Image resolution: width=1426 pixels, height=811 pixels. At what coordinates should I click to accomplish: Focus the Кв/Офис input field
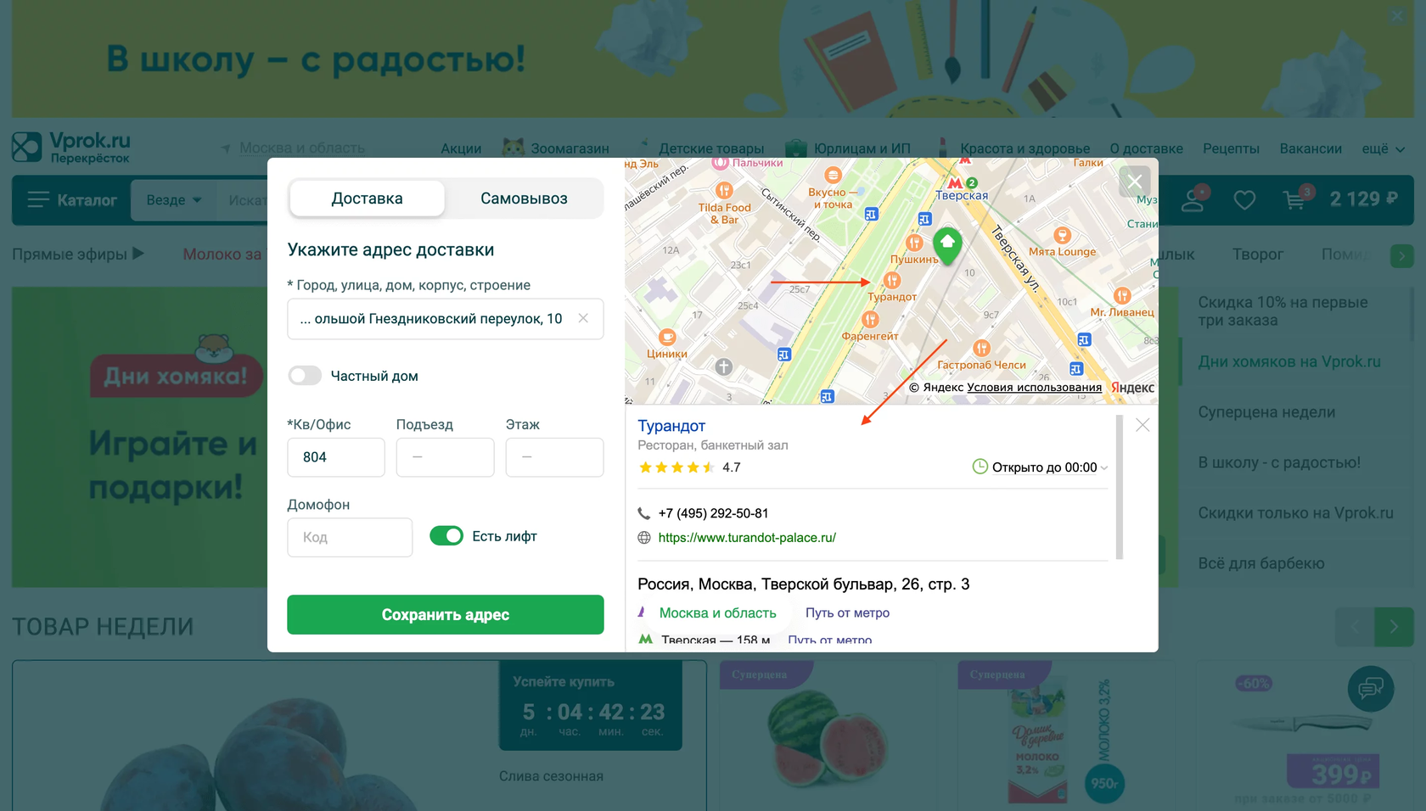tap(336, 457)
